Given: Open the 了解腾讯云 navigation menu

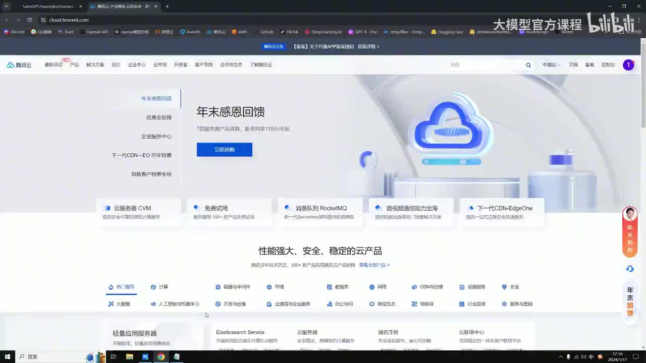Looking at the screenshot, I should [261, 65].
